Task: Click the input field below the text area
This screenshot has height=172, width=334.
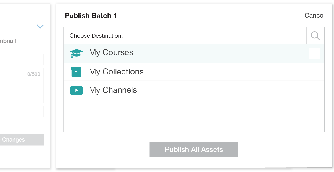Action: point(22,111)
